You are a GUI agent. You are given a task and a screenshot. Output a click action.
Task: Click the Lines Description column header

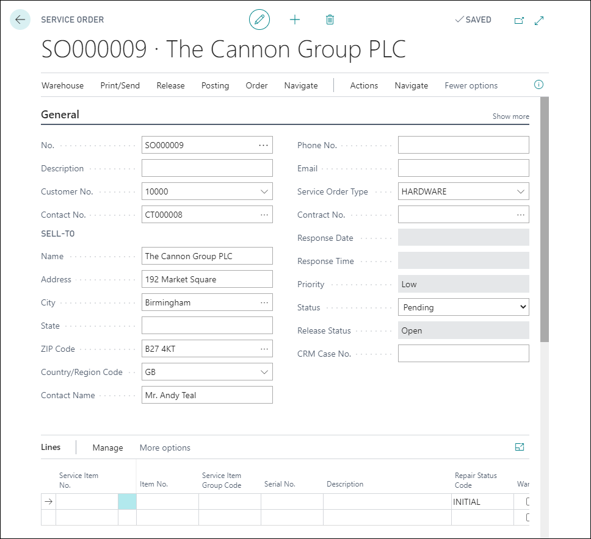tap(345, 484)
